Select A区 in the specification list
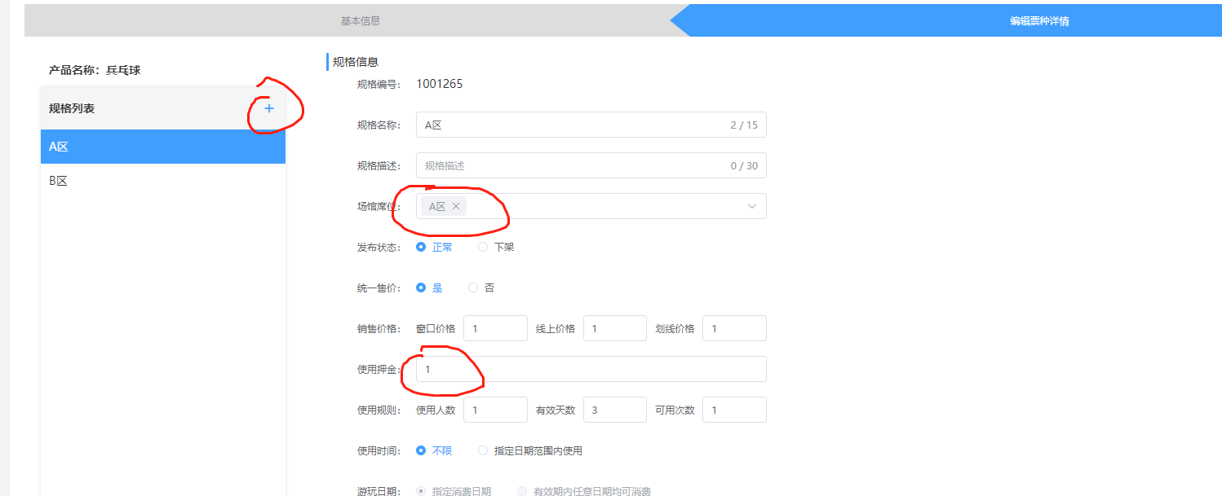 pyautogui.click(x=163, y=147)
